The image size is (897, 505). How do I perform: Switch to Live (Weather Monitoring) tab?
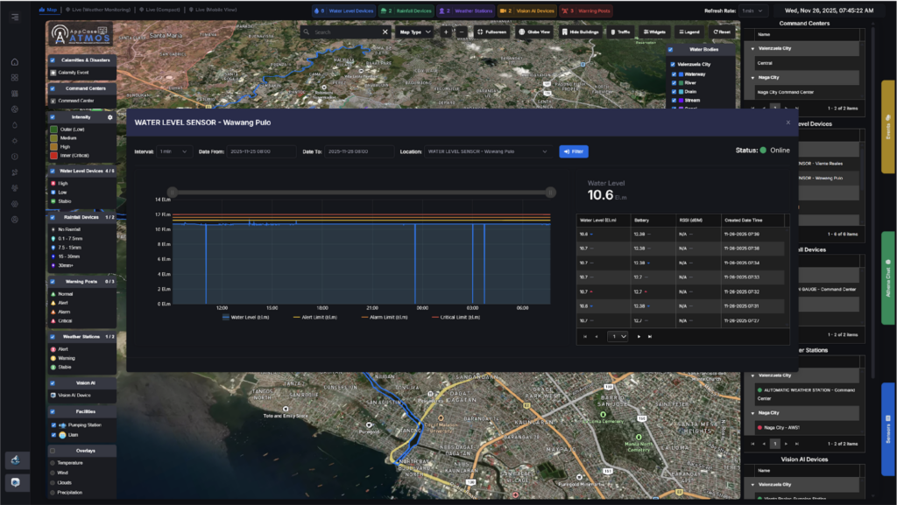tap(98, 10)
